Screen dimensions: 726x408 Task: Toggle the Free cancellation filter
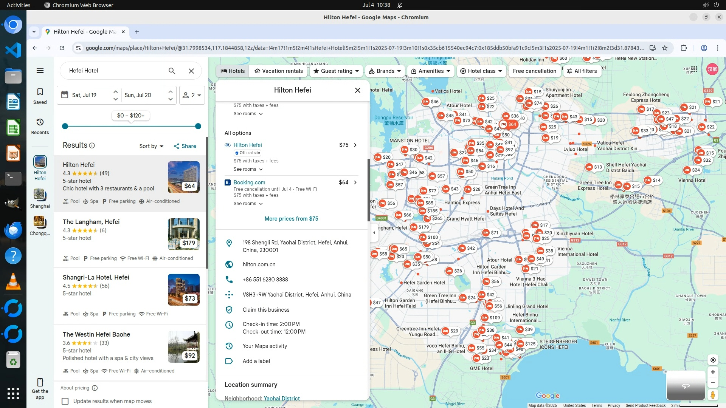[x=534, y=71]
